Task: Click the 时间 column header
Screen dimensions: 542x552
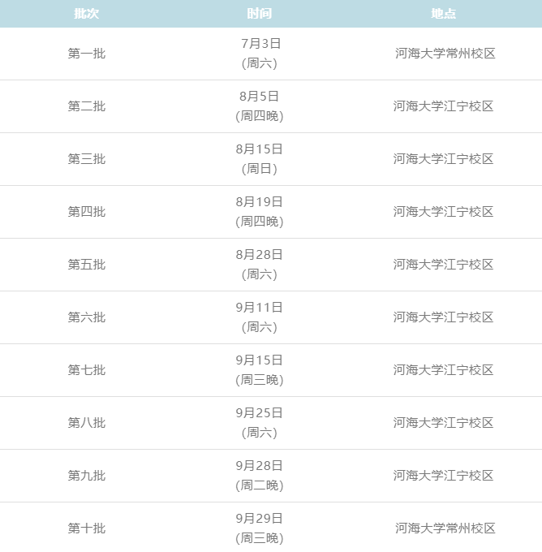Action: pos(260,14)
